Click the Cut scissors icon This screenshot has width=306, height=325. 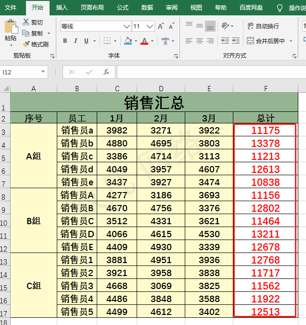26,22
